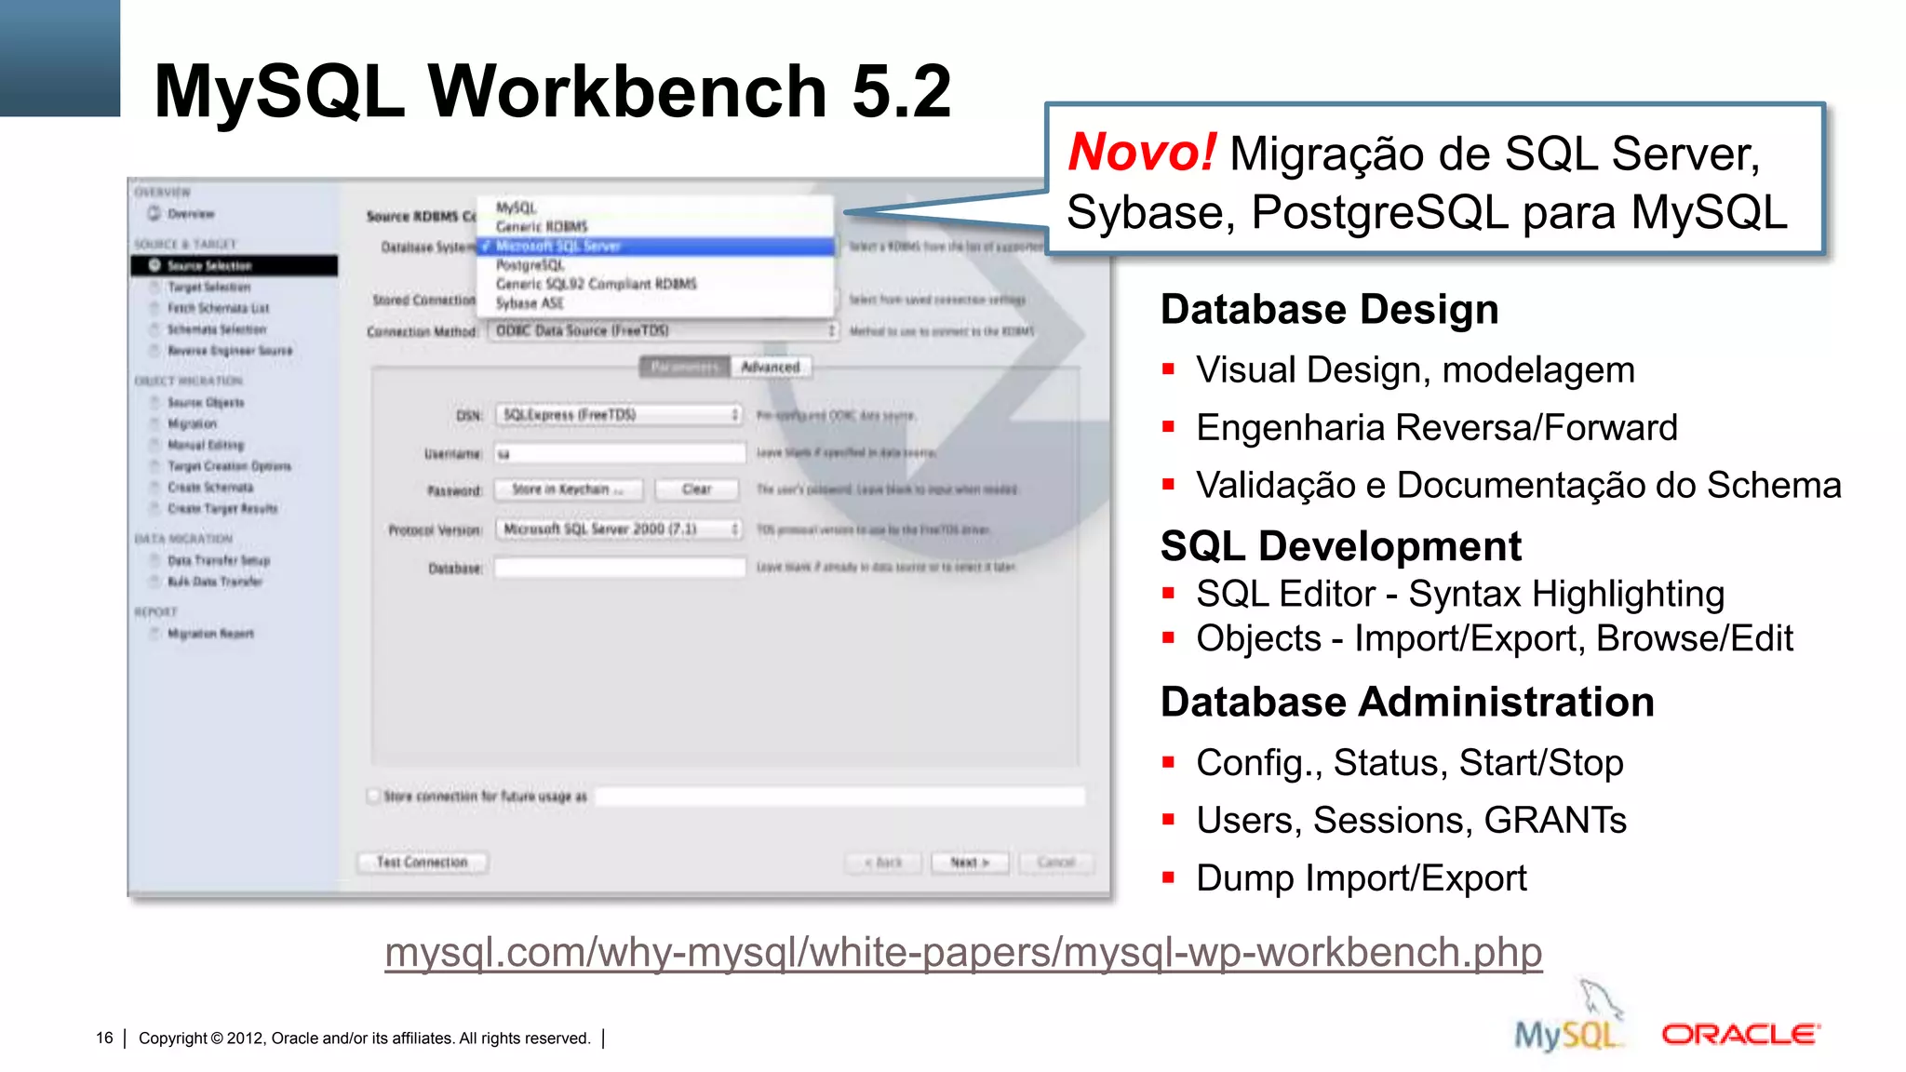This screenshot has width=1906, height=1072.
Task: Click the stored connection name field
Action: coord(839,797)
